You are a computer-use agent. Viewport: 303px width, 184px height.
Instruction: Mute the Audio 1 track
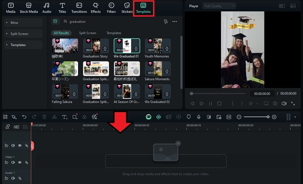click(x=13, y=178)
